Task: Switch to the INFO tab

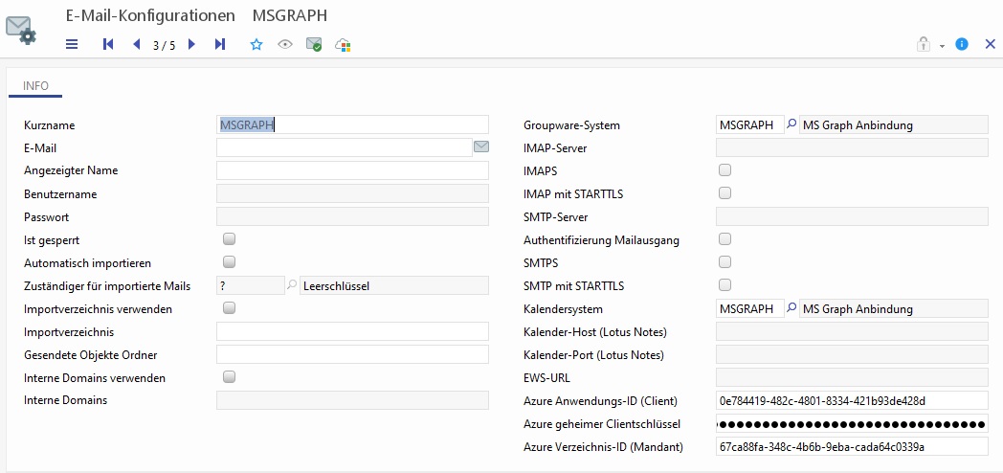Action: click(35, 86)
